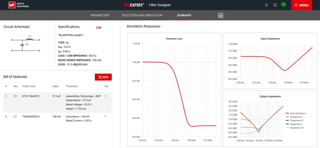The image size is (320, 148).
Task: Click the Würth Elektronik logo
Action: (19, 5)
